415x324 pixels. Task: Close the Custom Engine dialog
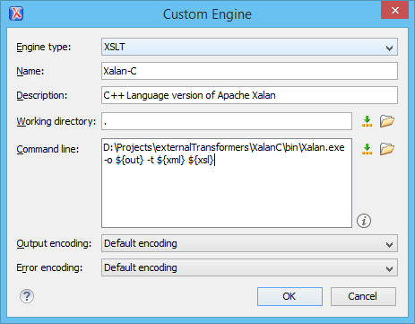click(394, 11)
